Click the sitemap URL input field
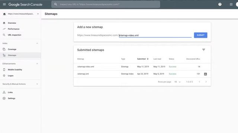The image size is (238, 133). [x=155, y=35]
